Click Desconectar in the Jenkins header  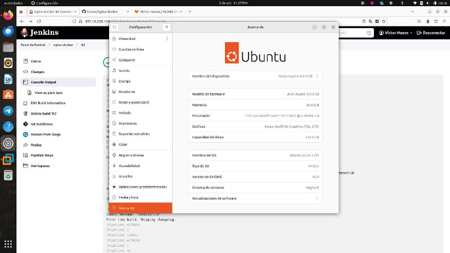[x=431, y=33]
